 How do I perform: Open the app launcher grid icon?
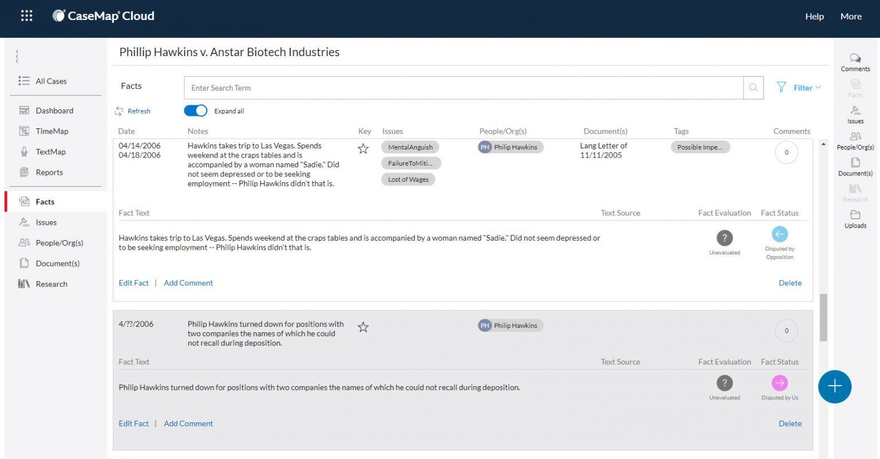pos(26,16)
